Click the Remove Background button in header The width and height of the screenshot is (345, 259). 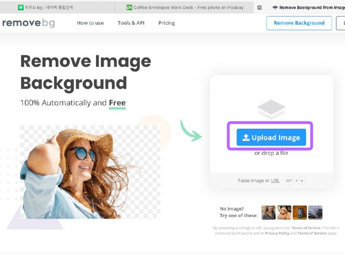tap(299, 23)
